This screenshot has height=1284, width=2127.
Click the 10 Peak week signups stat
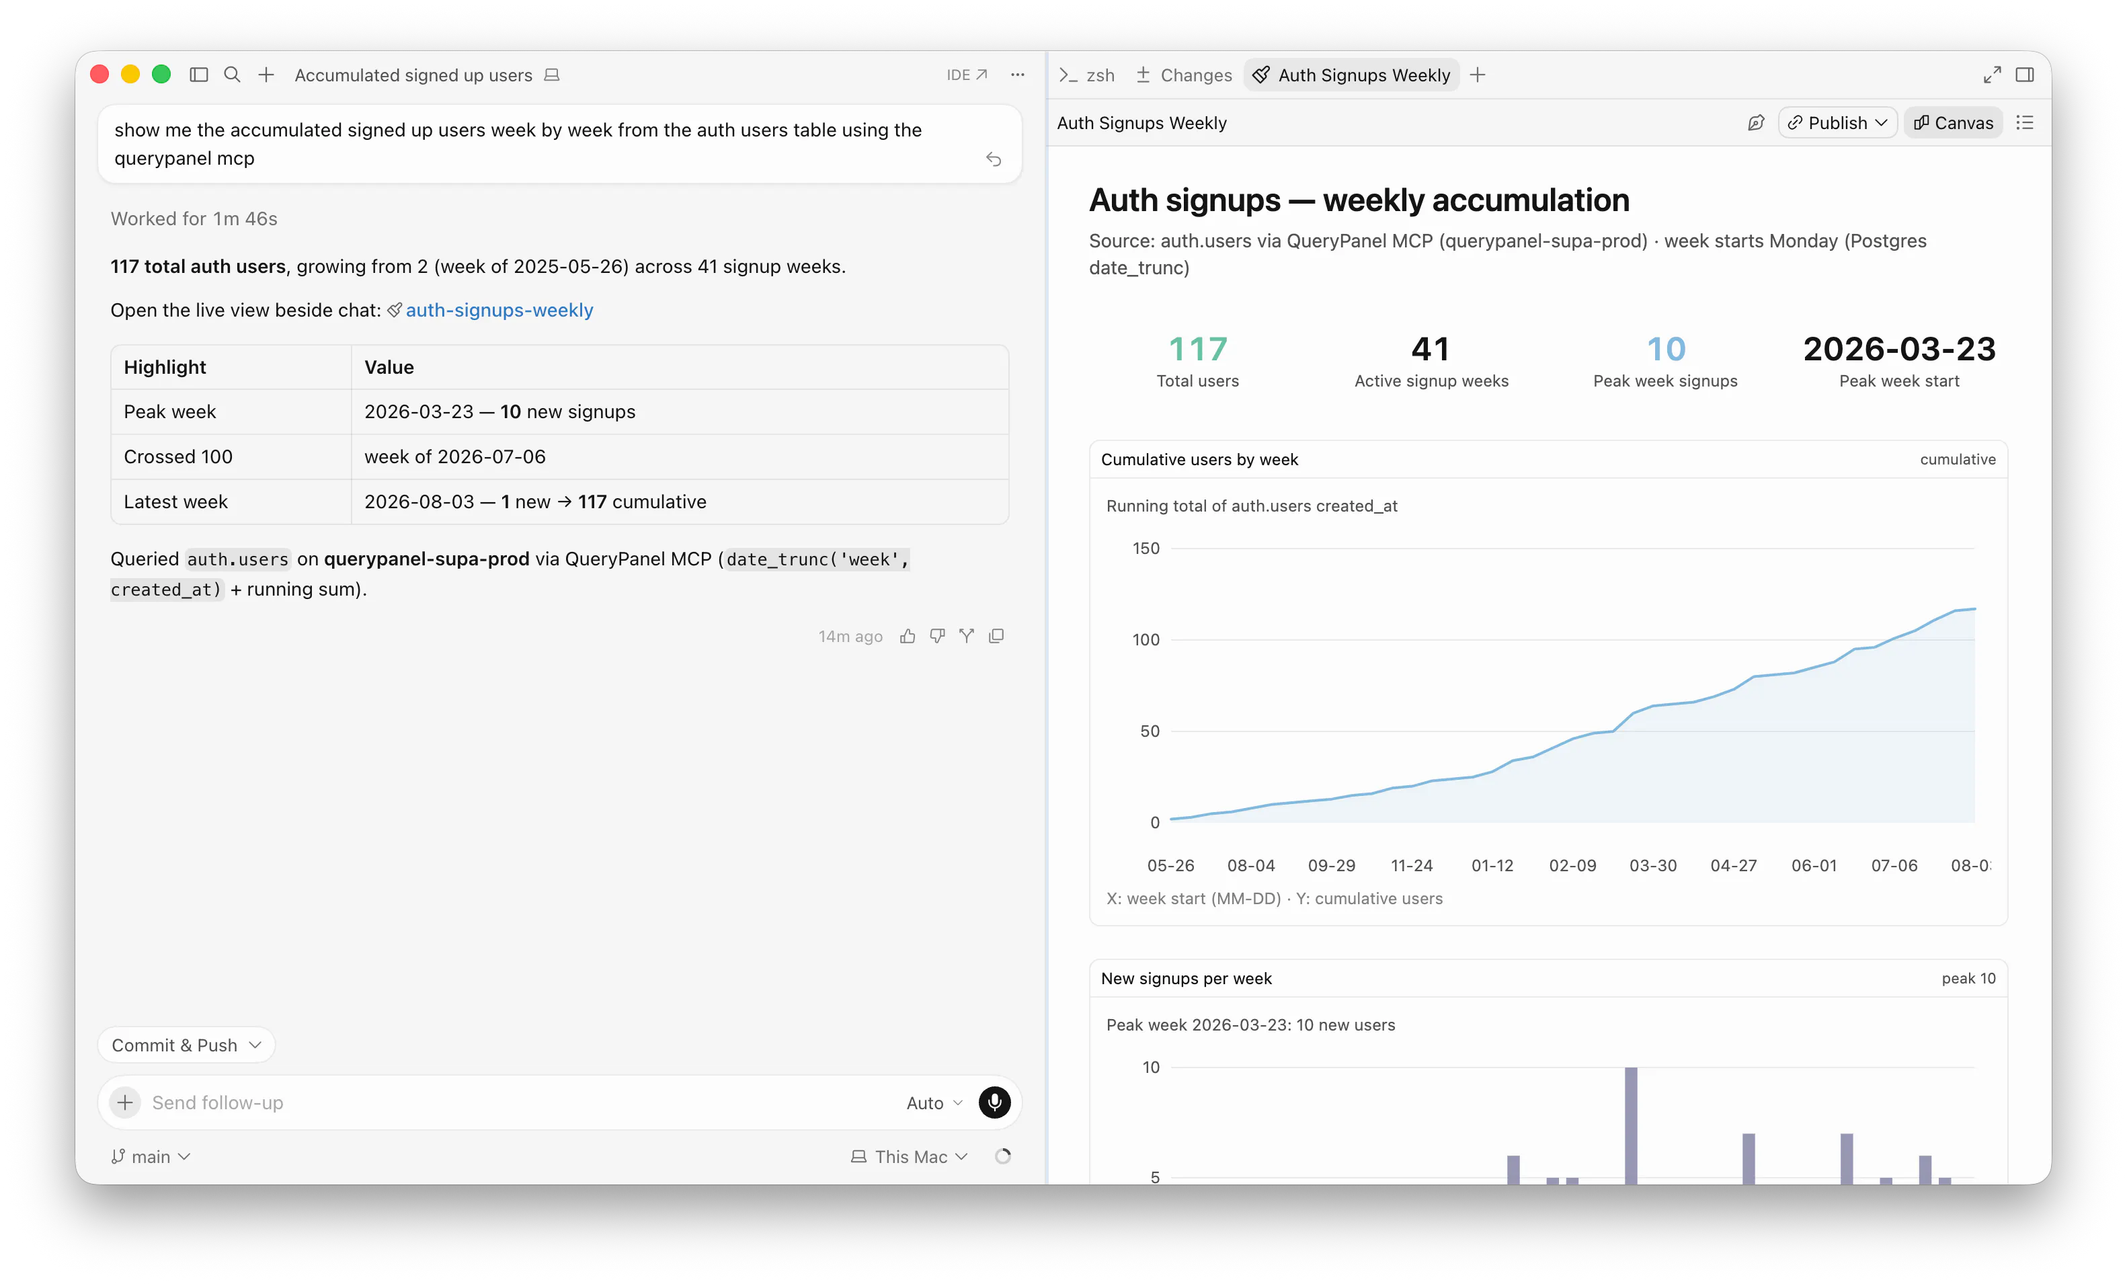(x=1665, y=361)
